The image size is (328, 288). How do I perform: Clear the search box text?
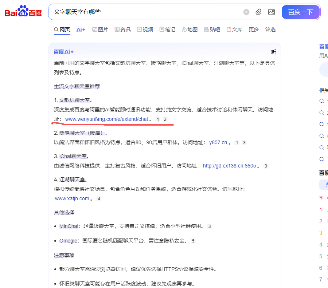click(x=246, y=12)
